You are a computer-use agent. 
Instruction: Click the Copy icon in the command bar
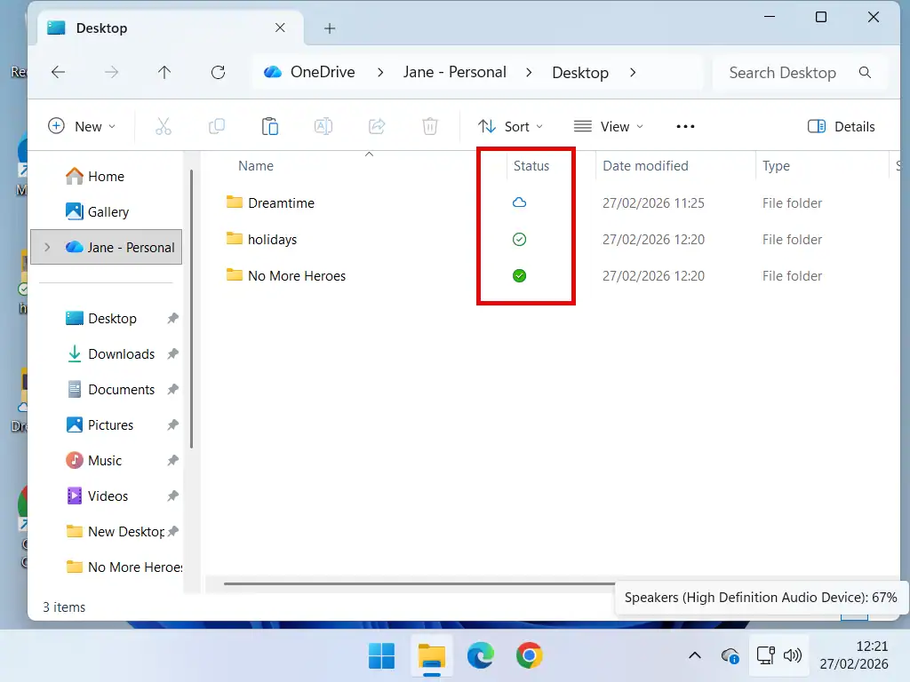pos(217,126)
